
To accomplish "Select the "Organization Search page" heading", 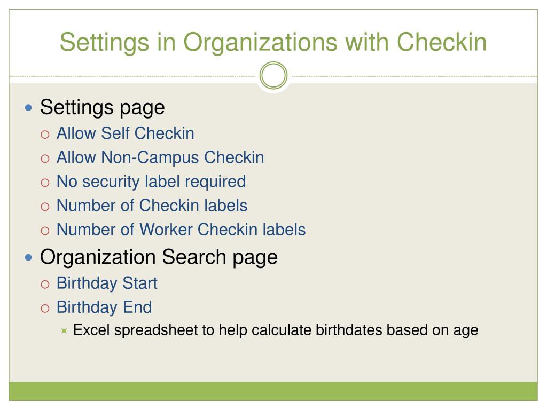I will coord(159,258).
